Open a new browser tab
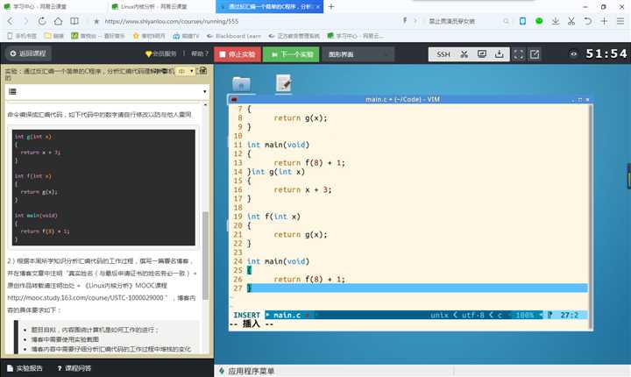Screen dimensions: 631x377 click(331, 6)
